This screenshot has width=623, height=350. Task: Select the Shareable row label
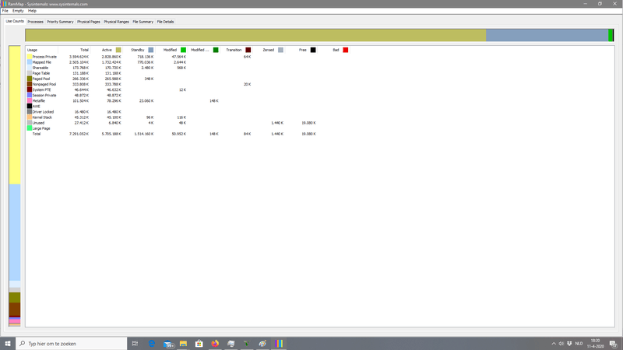[40, 68]
